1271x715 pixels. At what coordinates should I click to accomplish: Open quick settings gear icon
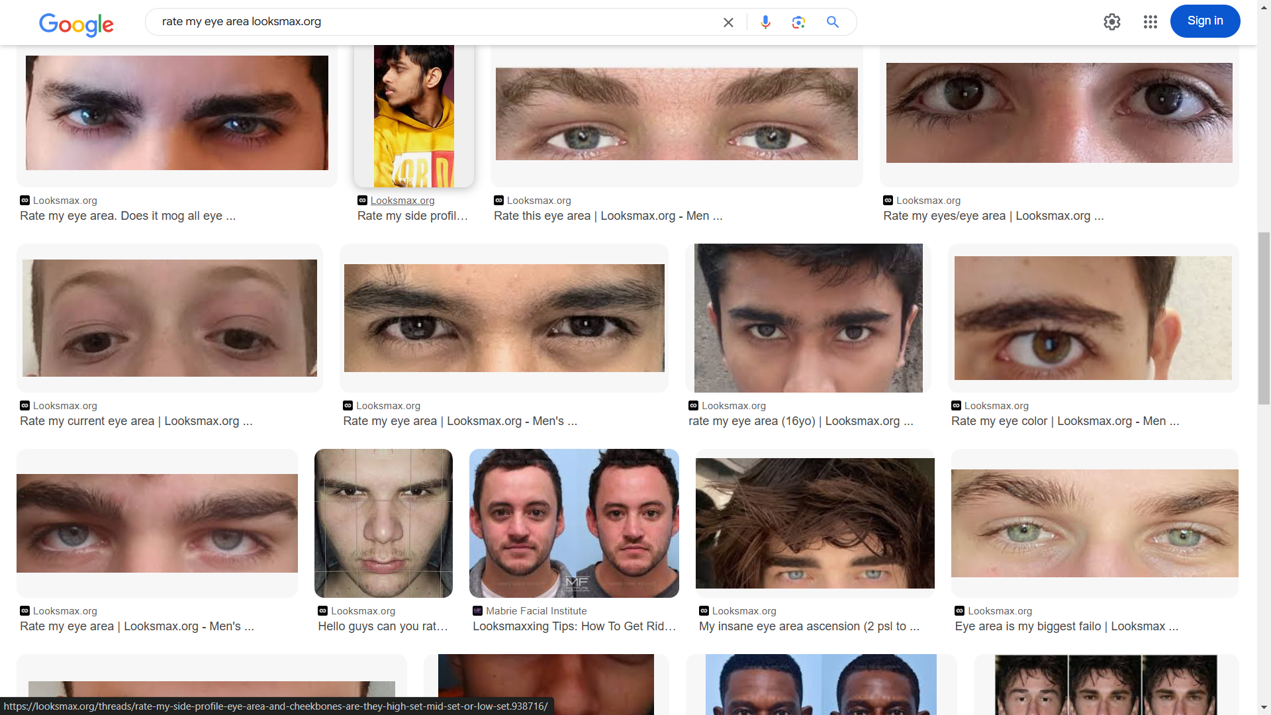pyautogui.click(x=1112, y=22)
